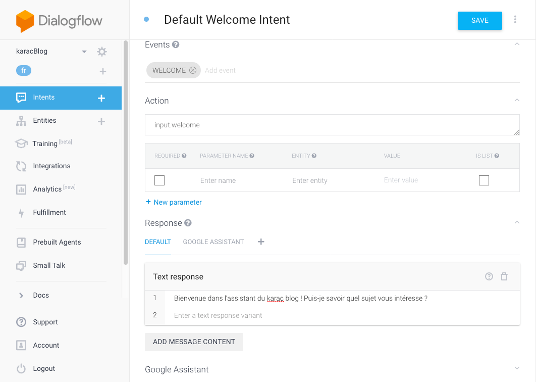This screenshot has height=382, width=536.
Task: Expand the Google Assistant section
Action: [517, 368]
